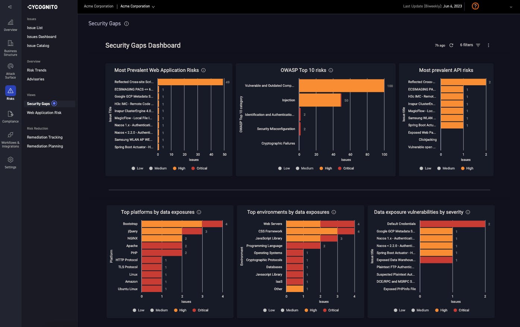Select Web Application Risk view
This screenshot has height=327, width=520.
[x=44, y=113]
